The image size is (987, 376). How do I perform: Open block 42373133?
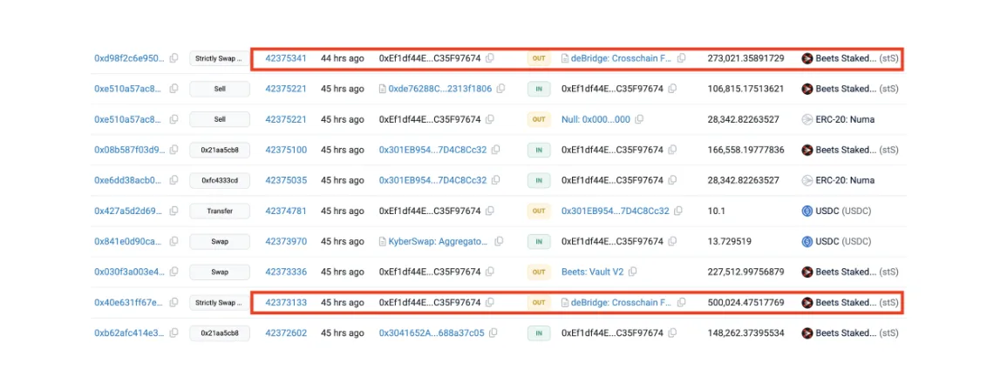pos(286,302)
